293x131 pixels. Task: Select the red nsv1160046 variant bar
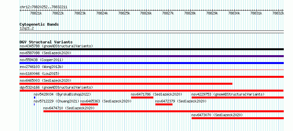[x=151, y=77]
